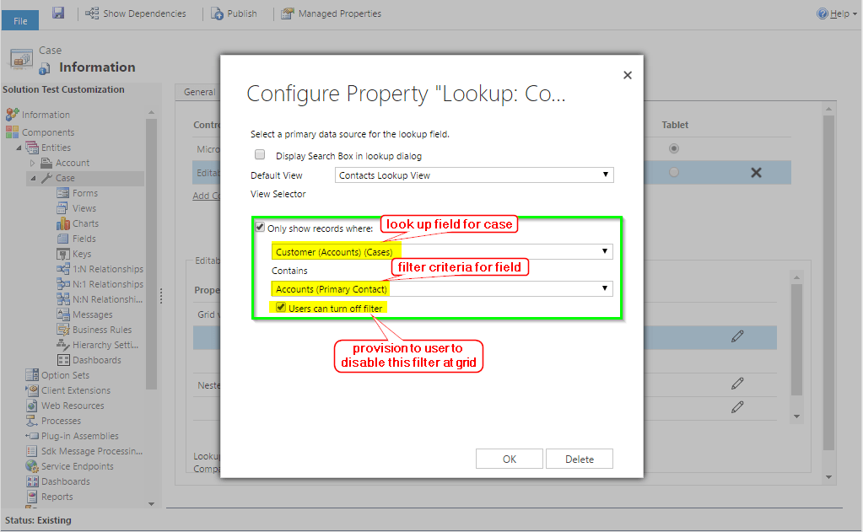
Task: Uncheck Only show records where option
Action: point(260,226)
